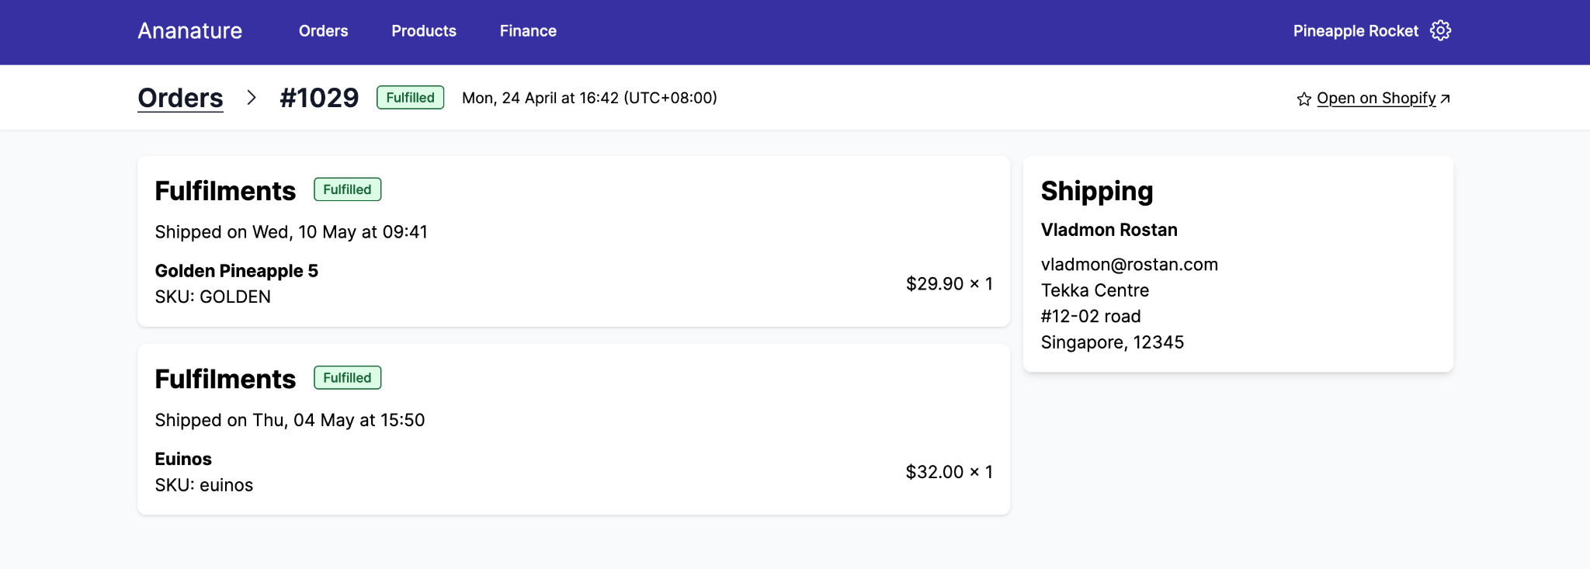Open the Orders menu in navigation bar
This screenshot has height=569, width=1590.
coord(323,31)
